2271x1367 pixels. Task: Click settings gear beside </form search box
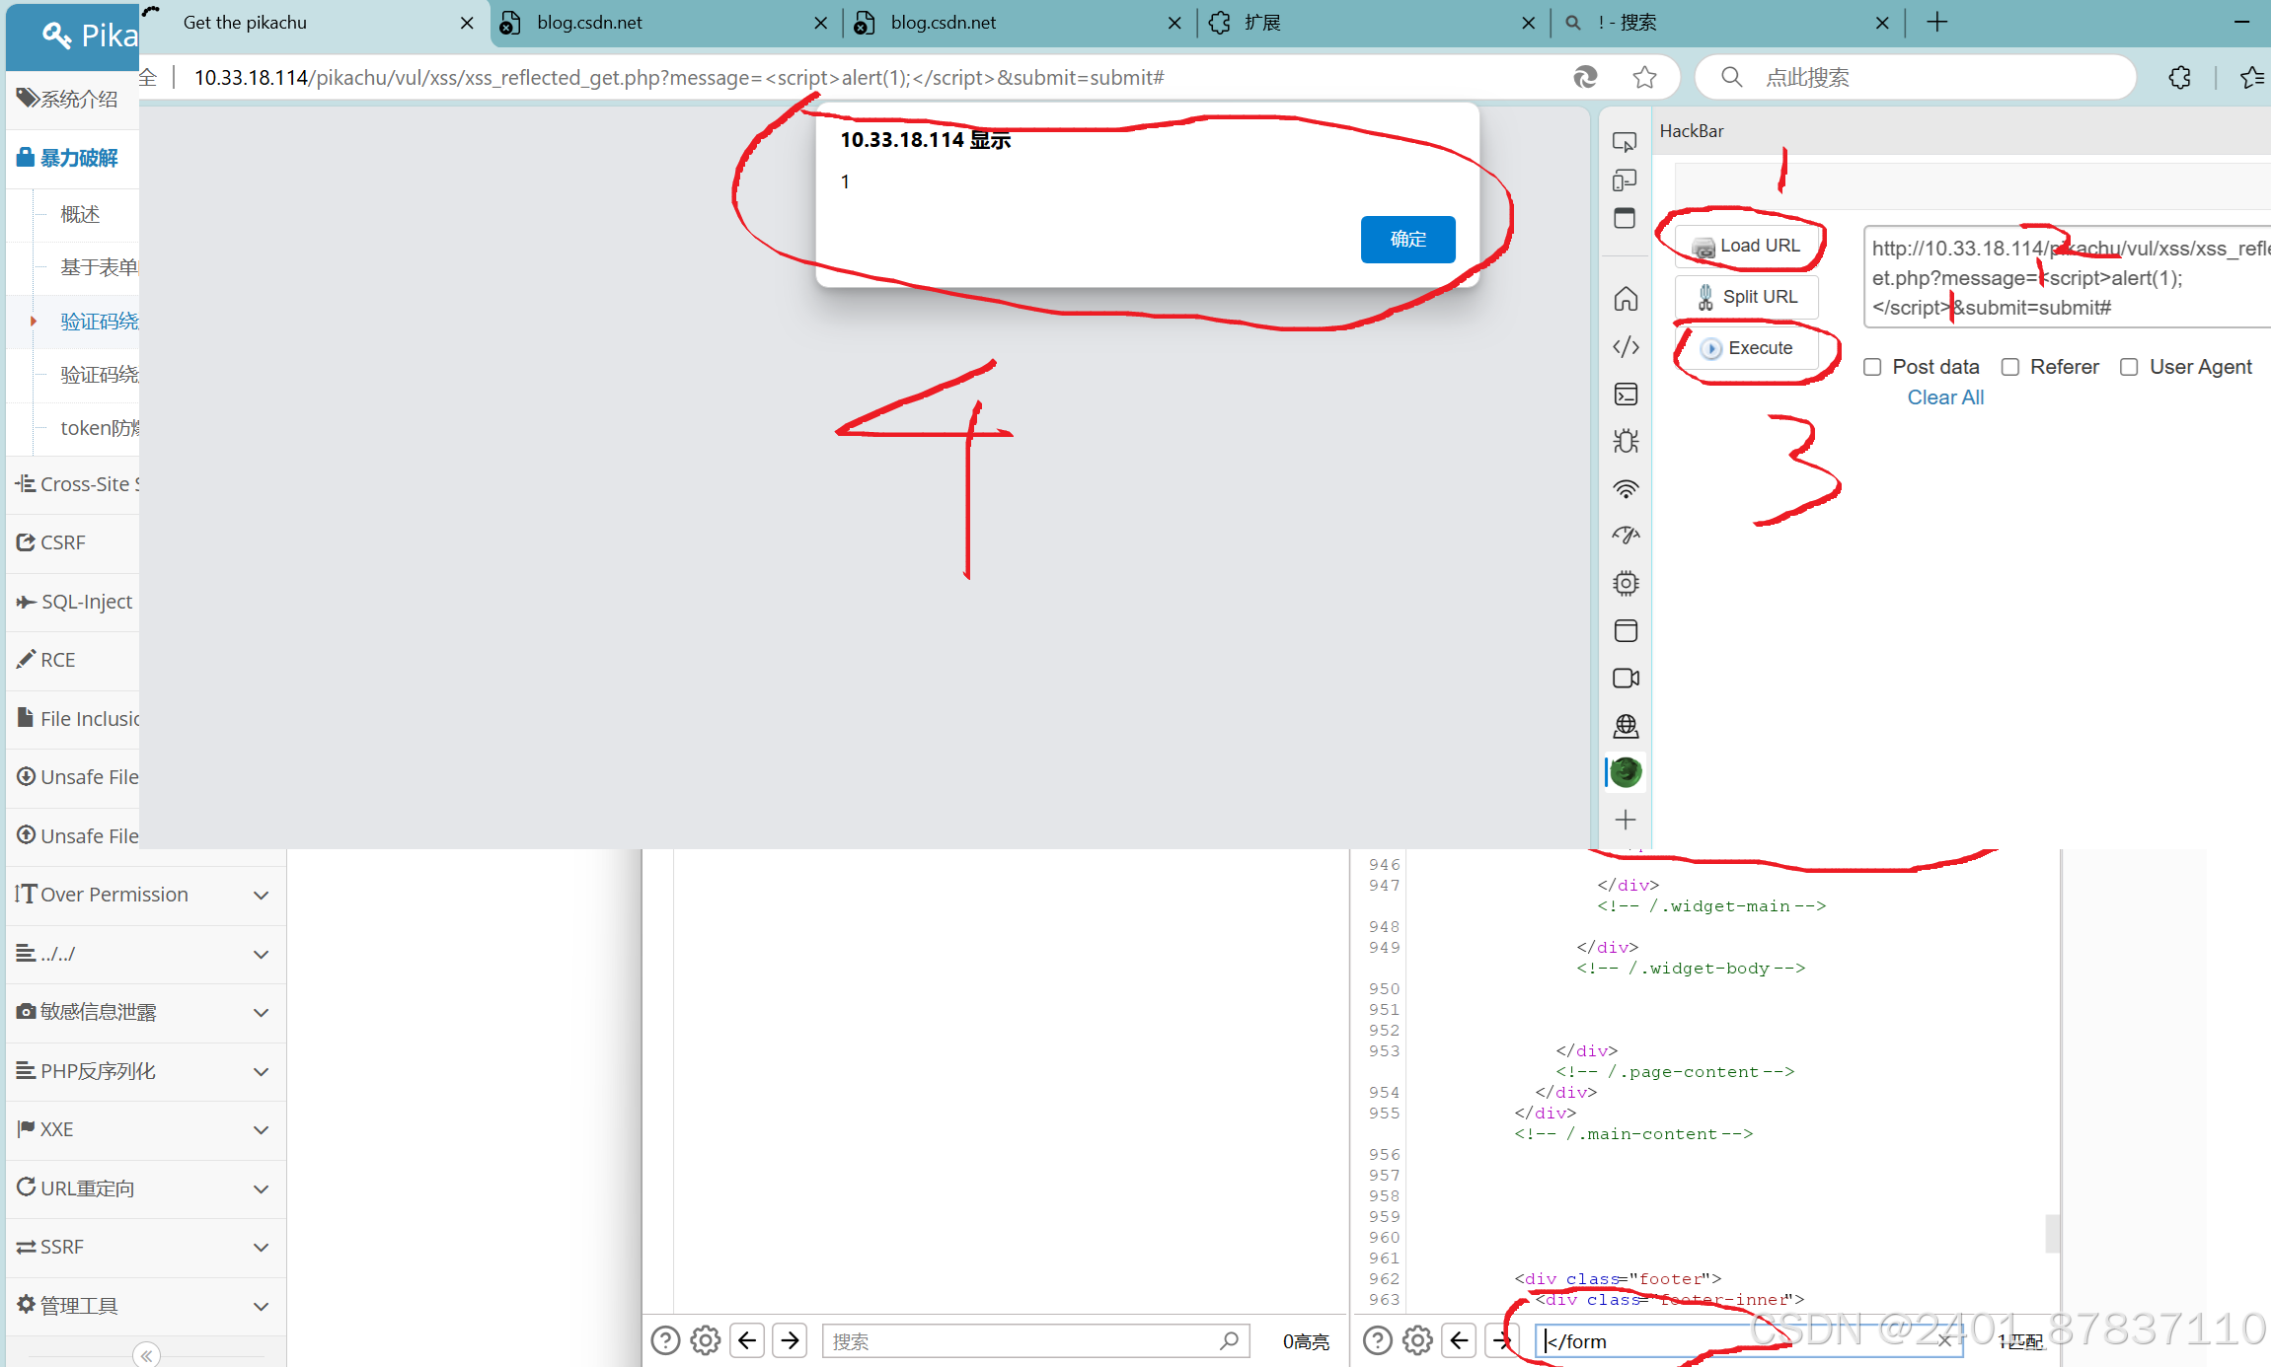(x=1418, y=1340)
